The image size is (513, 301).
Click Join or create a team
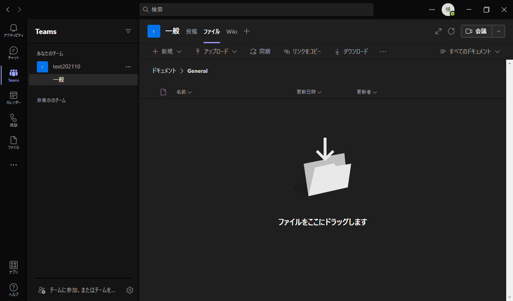[77, 290]
